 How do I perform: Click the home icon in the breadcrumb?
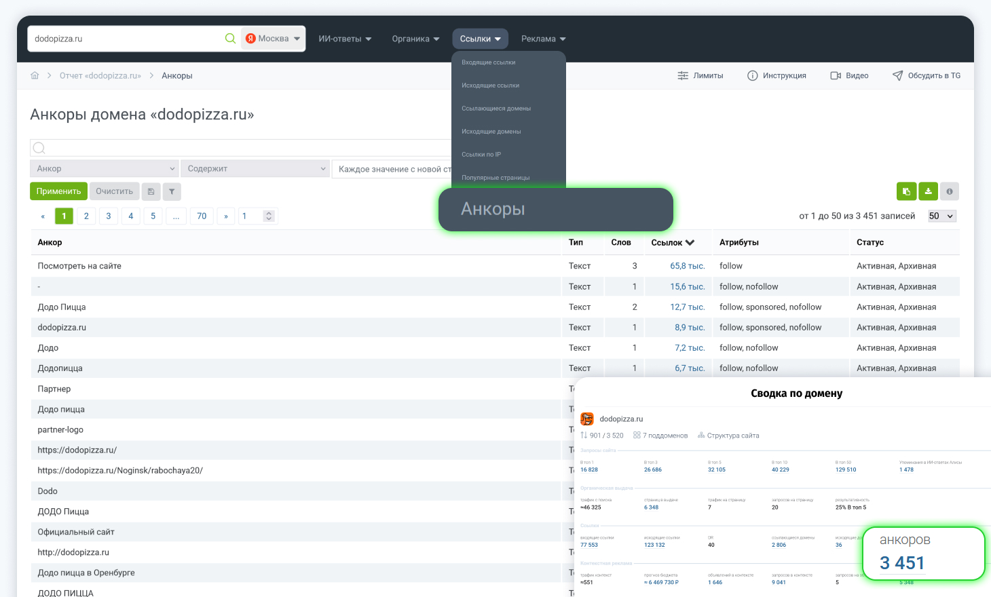pos(35,75)
